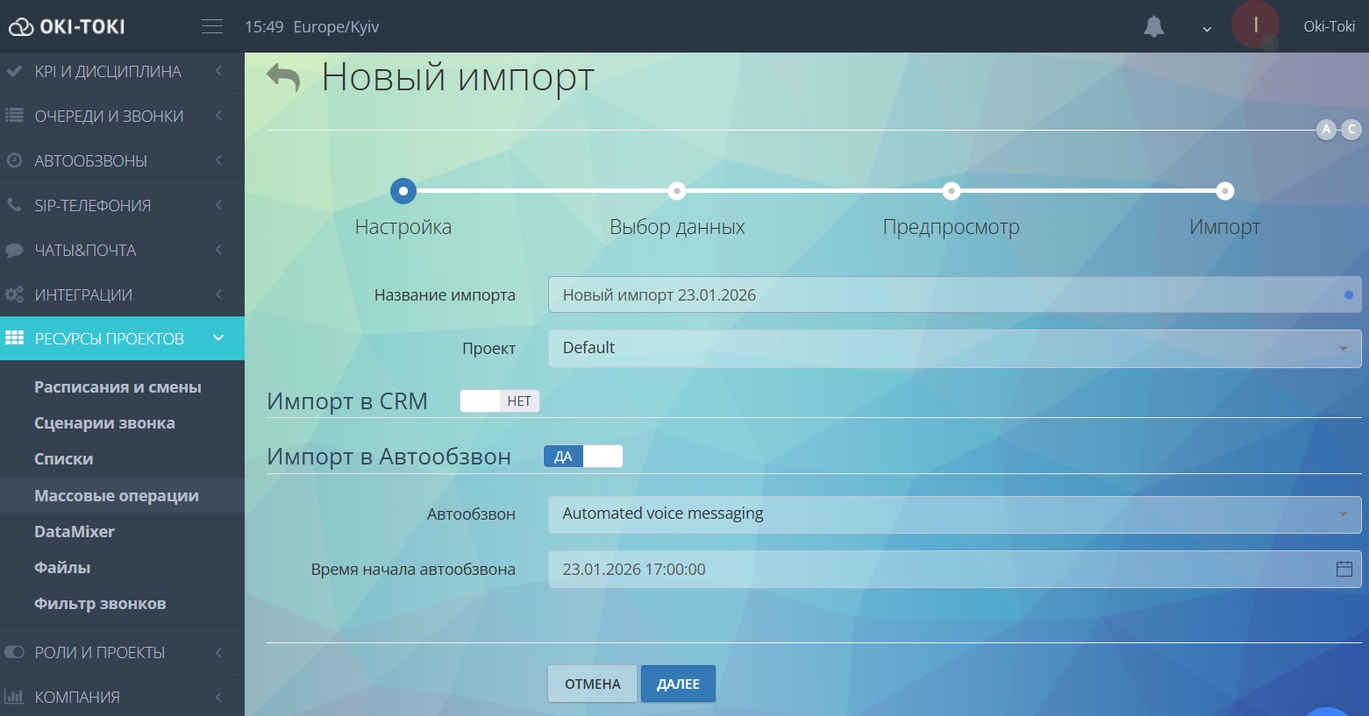
Task: Click the ДАЛЕЕ button
Action: pyautogui.click(x=677, y=684)
